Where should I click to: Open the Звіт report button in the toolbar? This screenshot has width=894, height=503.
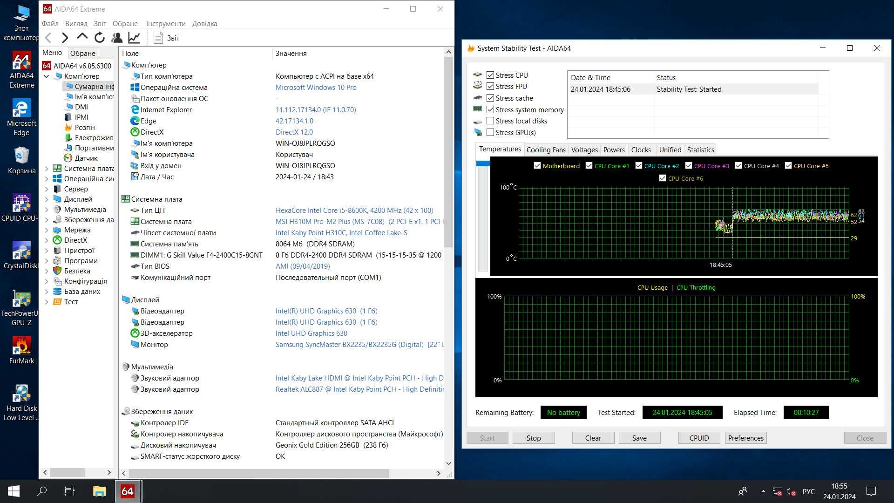[167, 38]
